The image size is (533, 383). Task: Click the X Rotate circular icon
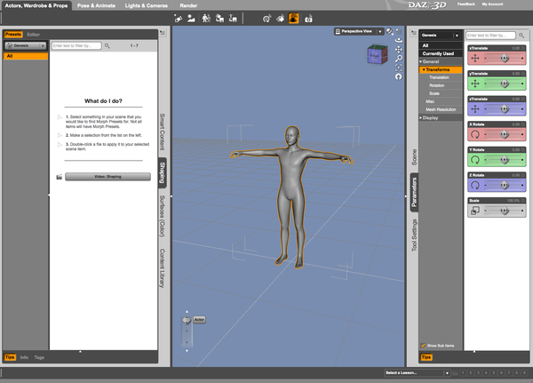473,134
